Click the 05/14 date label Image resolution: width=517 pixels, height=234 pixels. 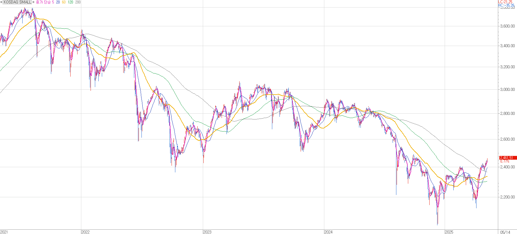pyautogui.click(x=505, y=232)
